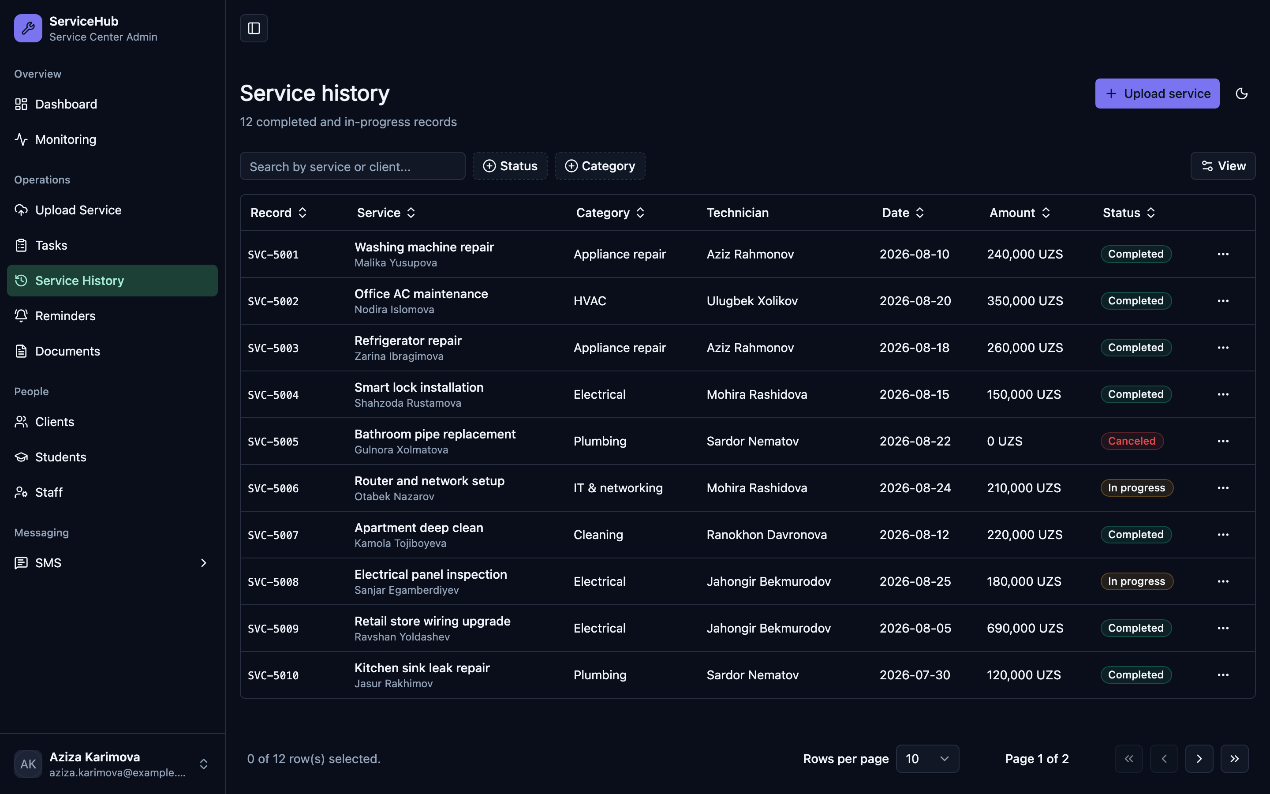
Task: Click the Upload service button
Action: pos(1157,94)
